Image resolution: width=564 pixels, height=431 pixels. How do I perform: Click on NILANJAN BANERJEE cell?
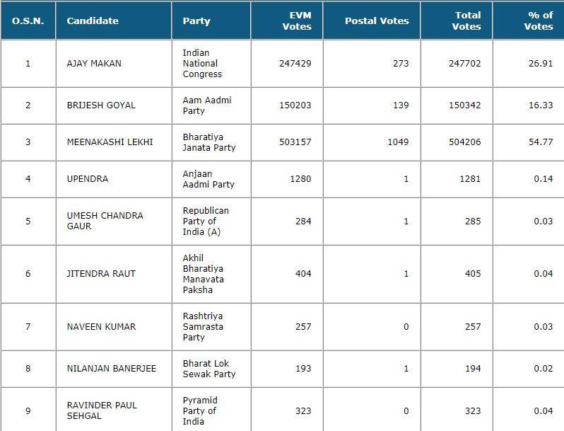pos(112,369)
